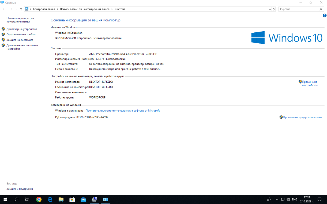Screen dimensions: 327x204
Task: Click Промяна на продуктовия ключ link
Action: (x=302, y=117)
